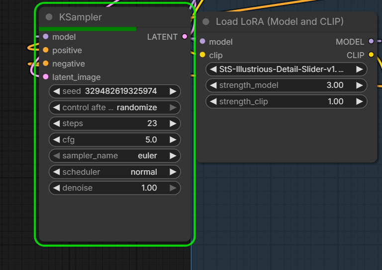Click the KSampler node title

point(81,17)
